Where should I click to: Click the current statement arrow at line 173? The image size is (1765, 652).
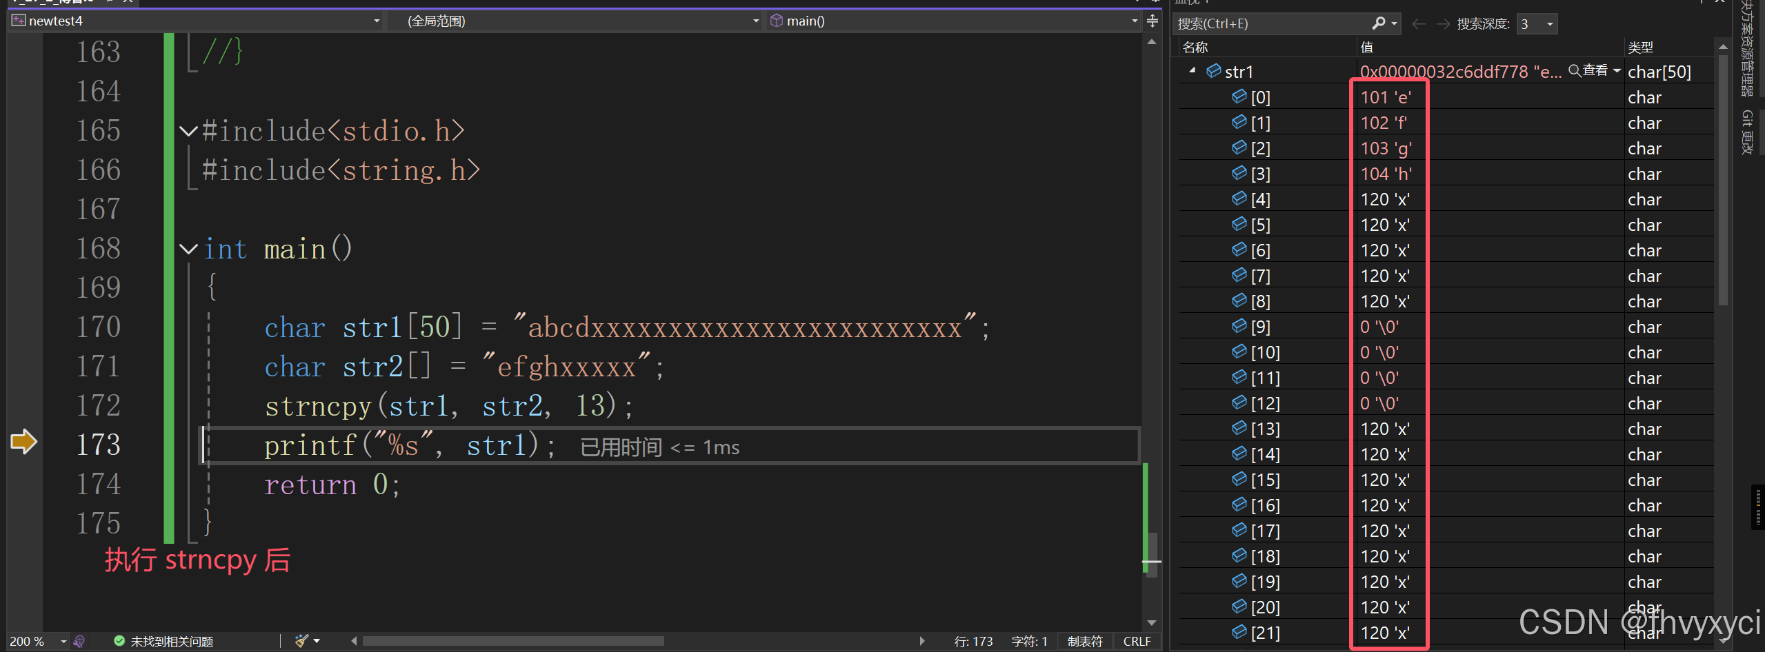point(23,442)
